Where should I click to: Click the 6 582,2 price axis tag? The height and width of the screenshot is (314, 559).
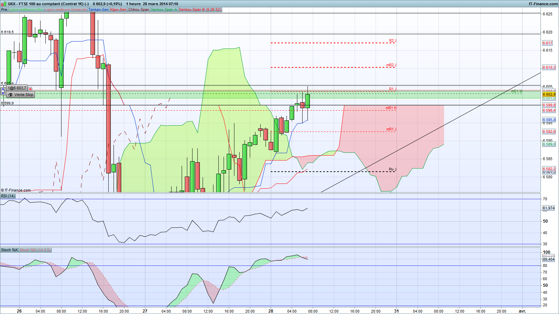[549, 169]
